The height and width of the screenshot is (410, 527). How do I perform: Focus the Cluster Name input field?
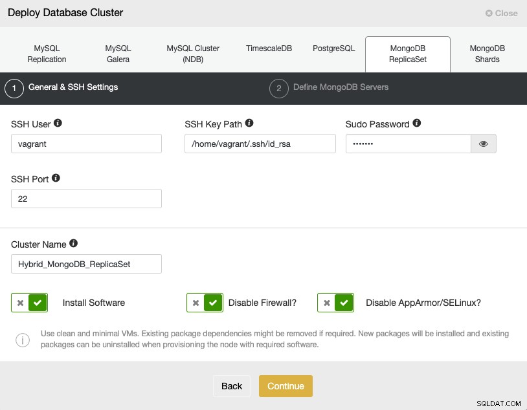(86, 264)
